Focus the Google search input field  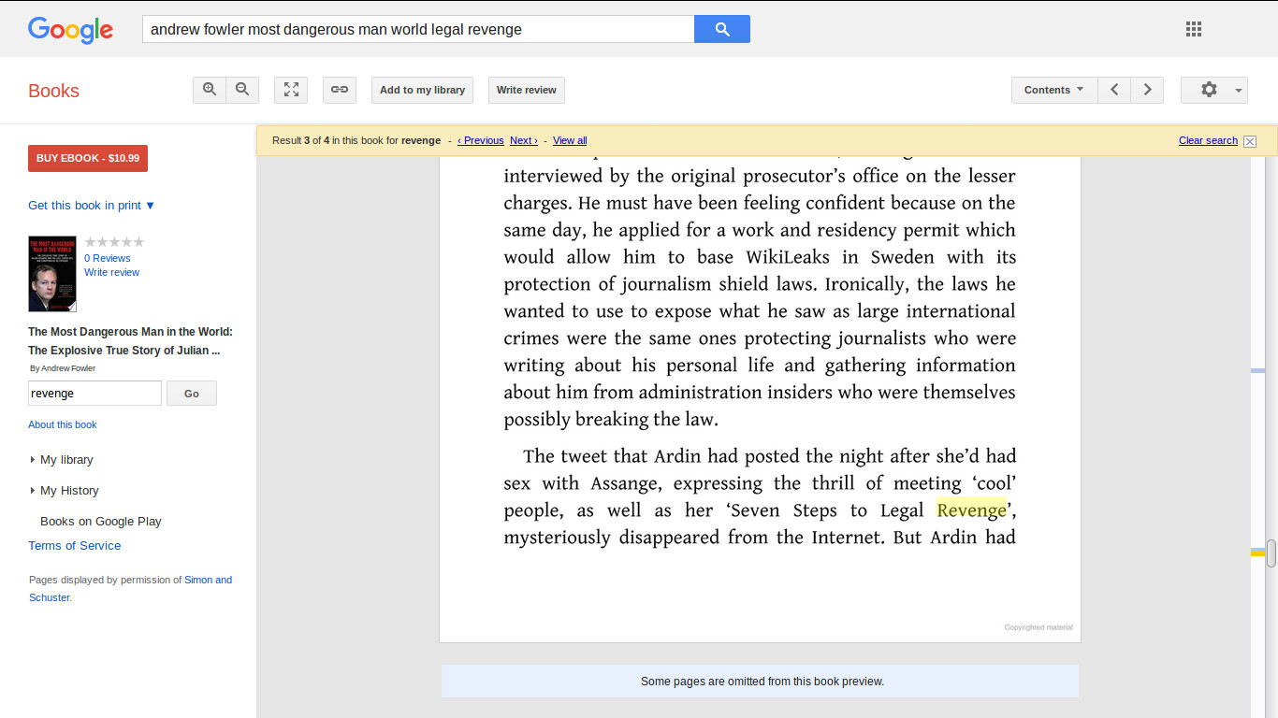[x=418, y=29]
